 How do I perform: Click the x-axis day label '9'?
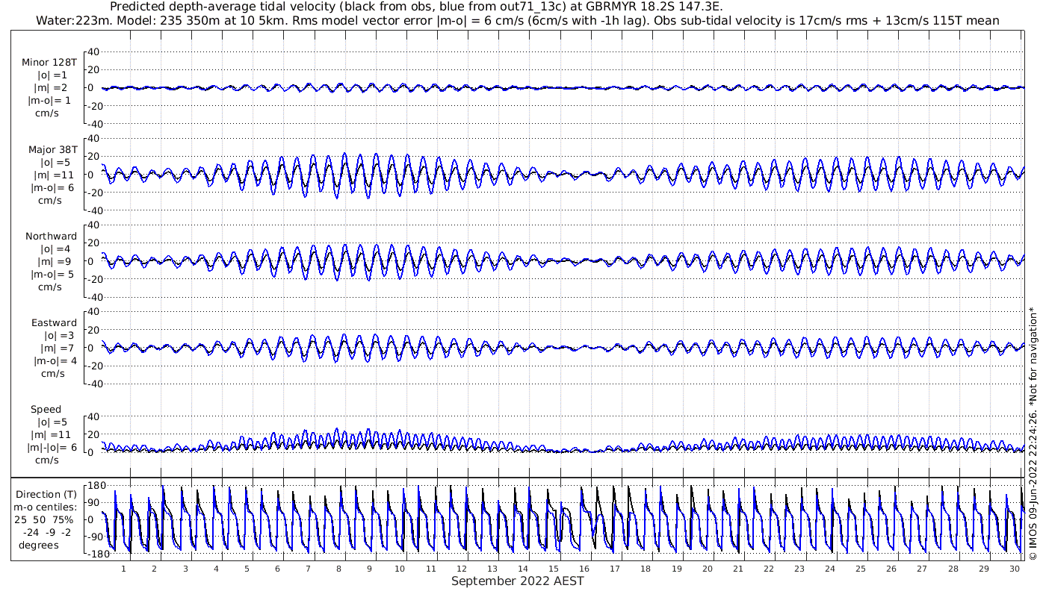click(x=369, y=569)
